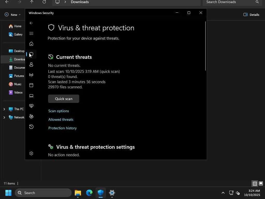Open the clock showing 3:24 AM
Image resolution: width=265 pixels, height=199 pixels.
pos(252,193)
